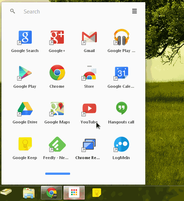Click the "Google Maps" label text
184x201 pixels.
tap(57, 122)
